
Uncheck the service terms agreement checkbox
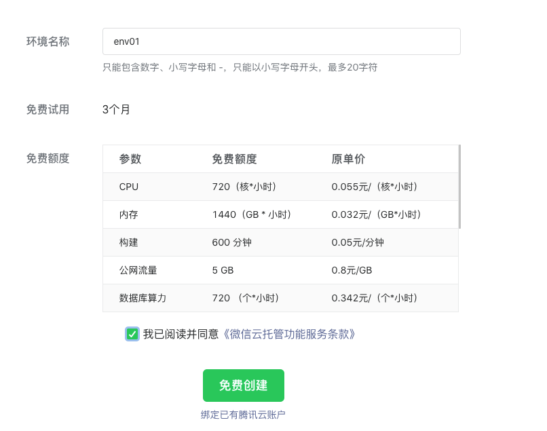[132, 334]
